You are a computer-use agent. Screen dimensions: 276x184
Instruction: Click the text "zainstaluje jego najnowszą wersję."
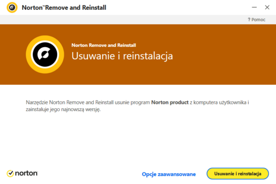(63, 110)
